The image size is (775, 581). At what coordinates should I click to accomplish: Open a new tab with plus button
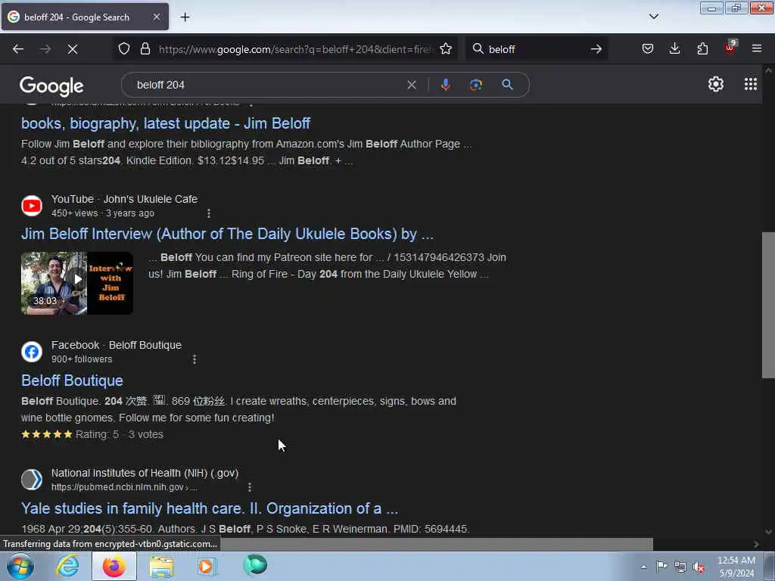pyautogui.click(x=185, y=17)
